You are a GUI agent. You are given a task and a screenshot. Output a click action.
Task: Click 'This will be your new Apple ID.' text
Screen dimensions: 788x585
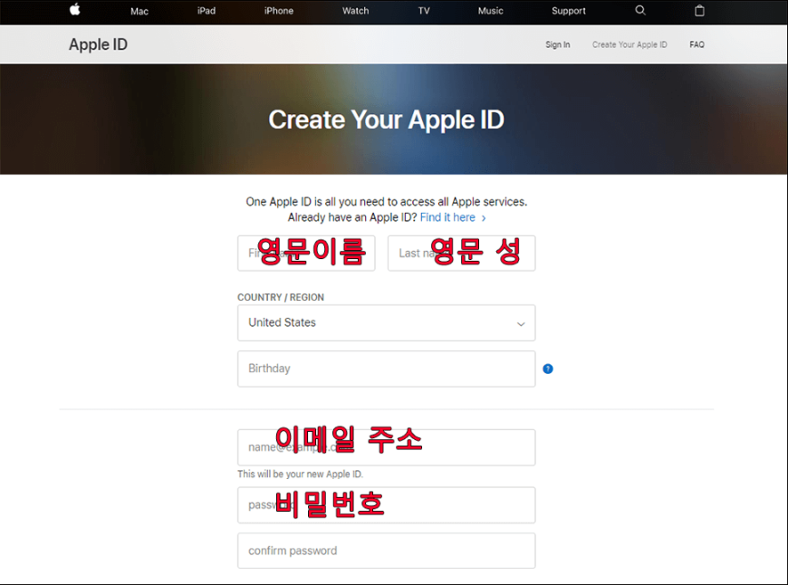(300, 474)
